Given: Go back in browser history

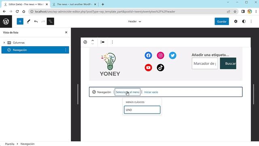Looking at the screenshot, I should (x=4, y=11).
